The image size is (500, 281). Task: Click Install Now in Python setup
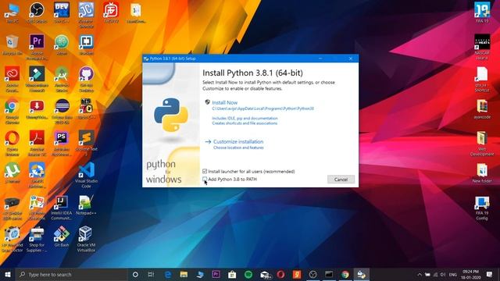pyautogui.click(x=225, y=102)
